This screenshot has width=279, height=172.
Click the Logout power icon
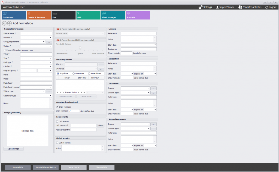point(267,7)
